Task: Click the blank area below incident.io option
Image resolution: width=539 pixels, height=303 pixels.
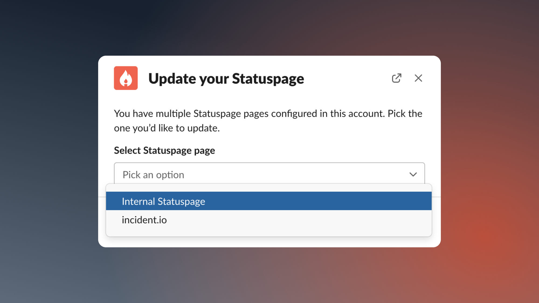Action: 268,232
